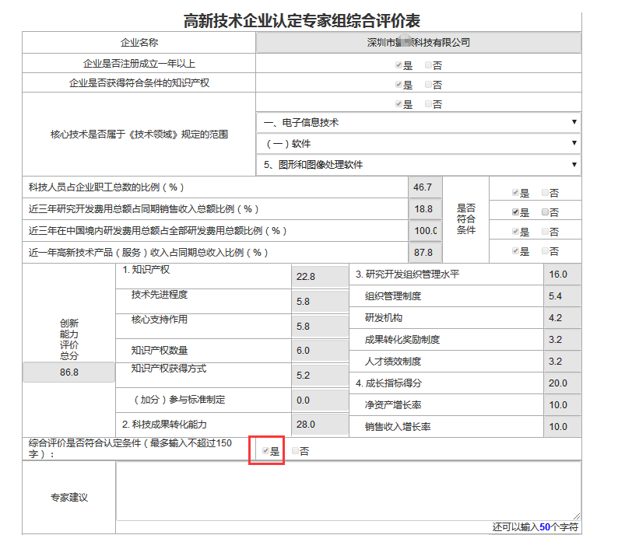The width and height of the screenshot is (618, 535).
Task: Open the 一、电子信息技术 dropdown
Action: (x=419, y=123)
